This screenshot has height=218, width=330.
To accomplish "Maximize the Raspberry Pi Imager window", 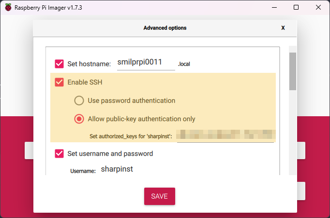I will pos(296,7).
